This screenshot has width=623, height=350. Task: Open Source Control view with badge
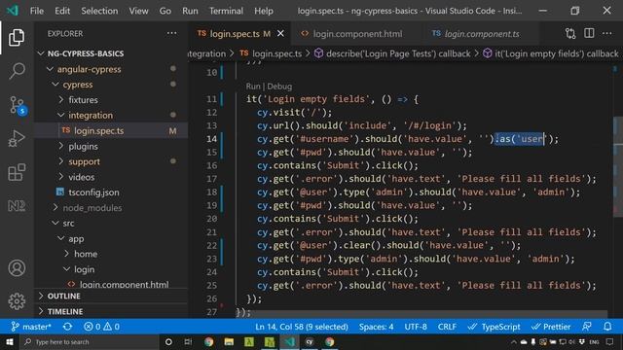18,105
